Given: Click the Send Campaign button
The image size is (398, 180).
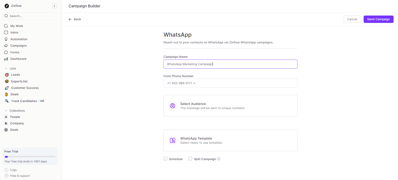Looking at the screenshot, I should tap(378, 19).
